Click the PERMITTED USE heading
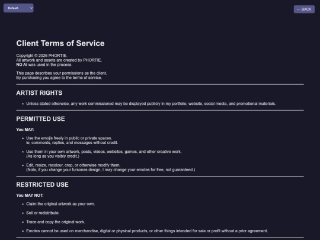 tap(41, 119)
